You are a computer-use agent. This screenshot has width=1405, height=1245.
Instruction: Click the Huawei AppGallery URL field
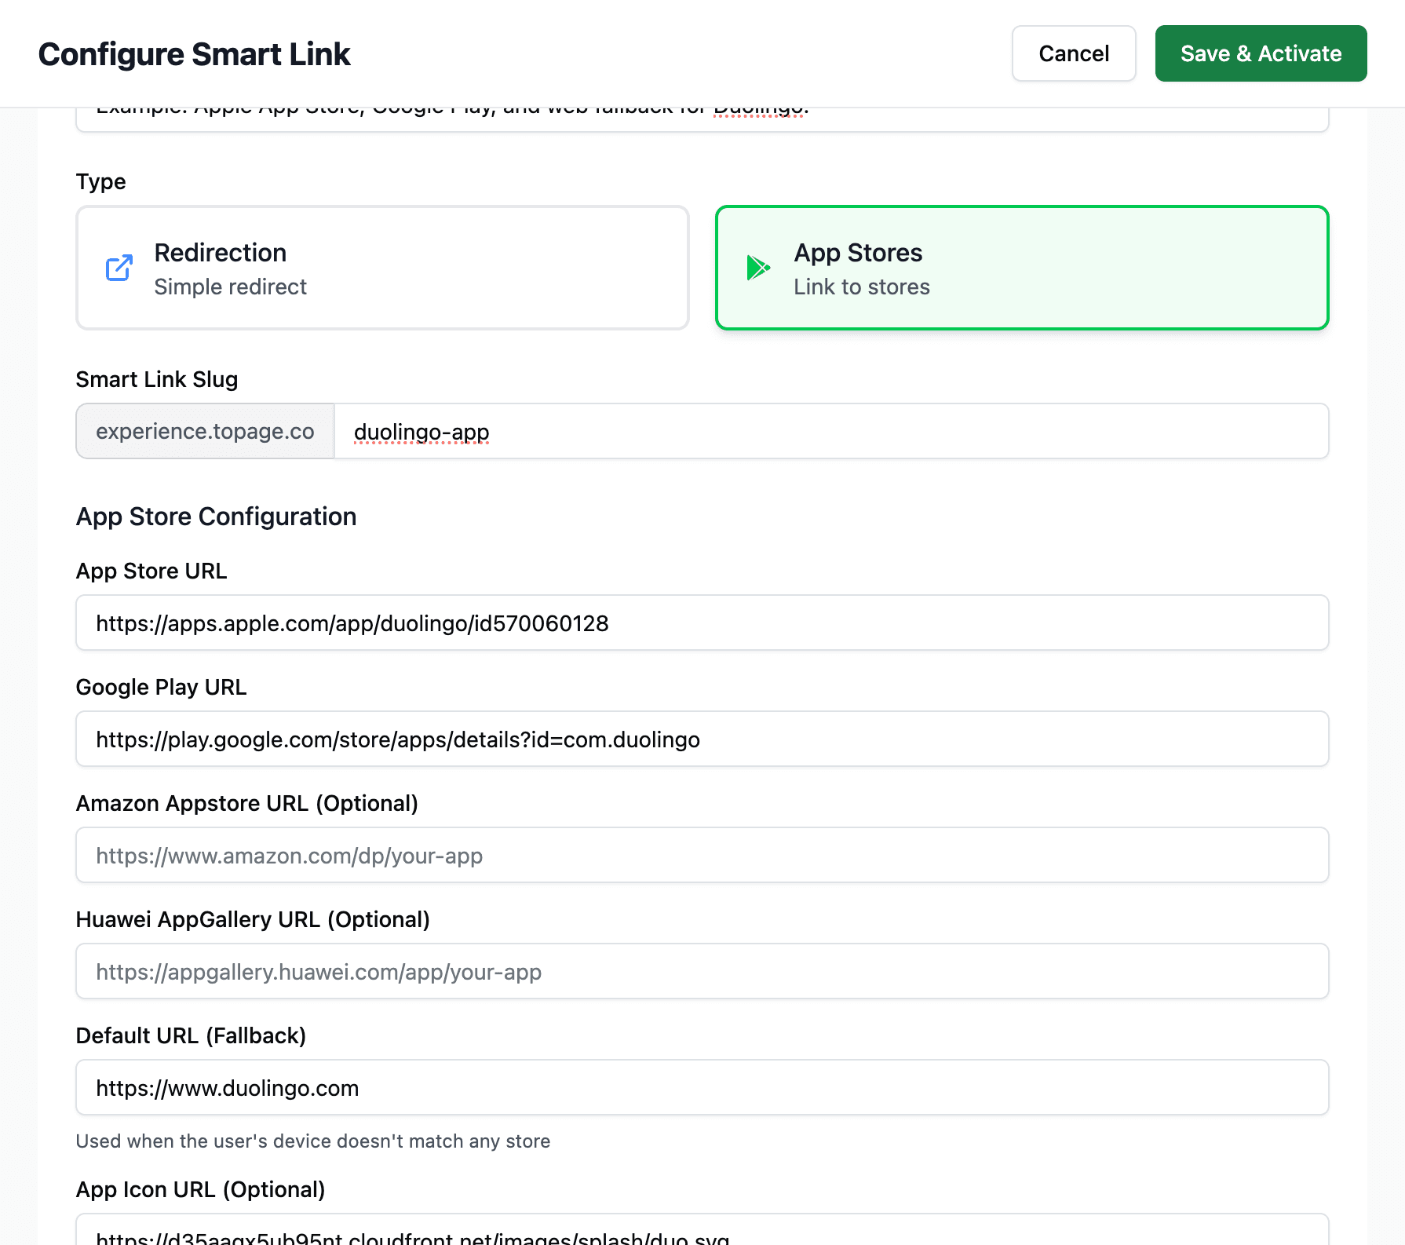point(702,971)
